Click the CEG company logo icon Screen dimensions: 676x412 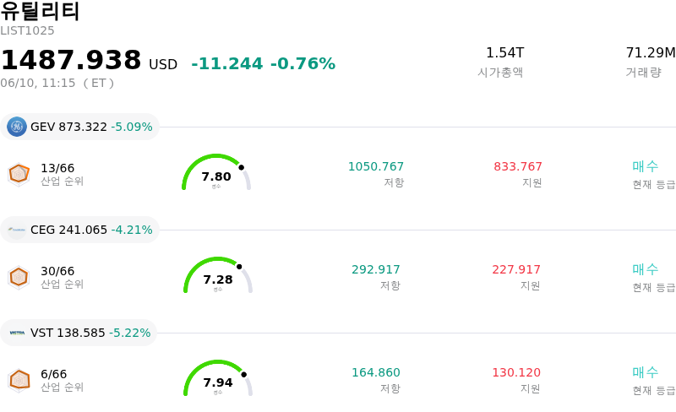coord(17,230)
